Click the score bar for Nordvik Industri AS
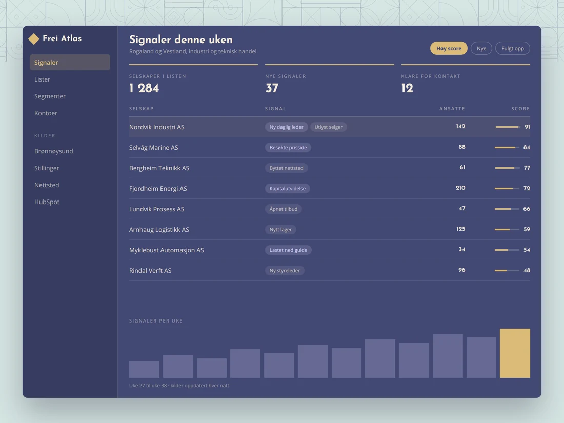The image size is (564, 423). coord(508,127)
